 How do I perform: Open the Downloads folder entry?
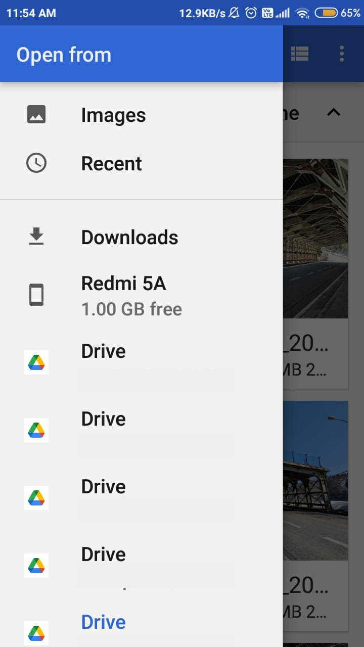[x=129, y=238]
